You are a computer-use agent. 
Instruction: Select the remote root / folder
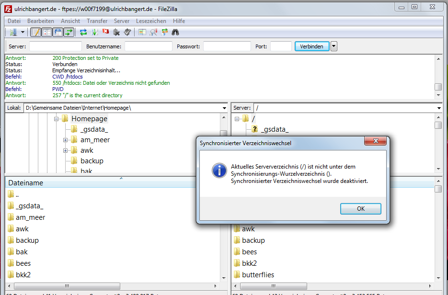click(x=253, y=118)
